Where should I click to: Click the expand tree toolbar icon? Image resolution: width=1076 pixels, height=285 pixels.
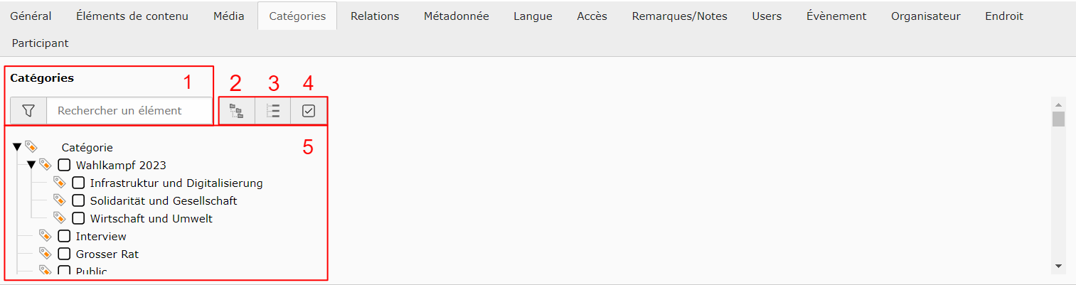pyautogui.click(x=237, y=111)
